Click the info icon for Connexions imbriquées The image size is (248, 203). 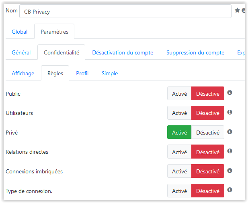(230, 171)
